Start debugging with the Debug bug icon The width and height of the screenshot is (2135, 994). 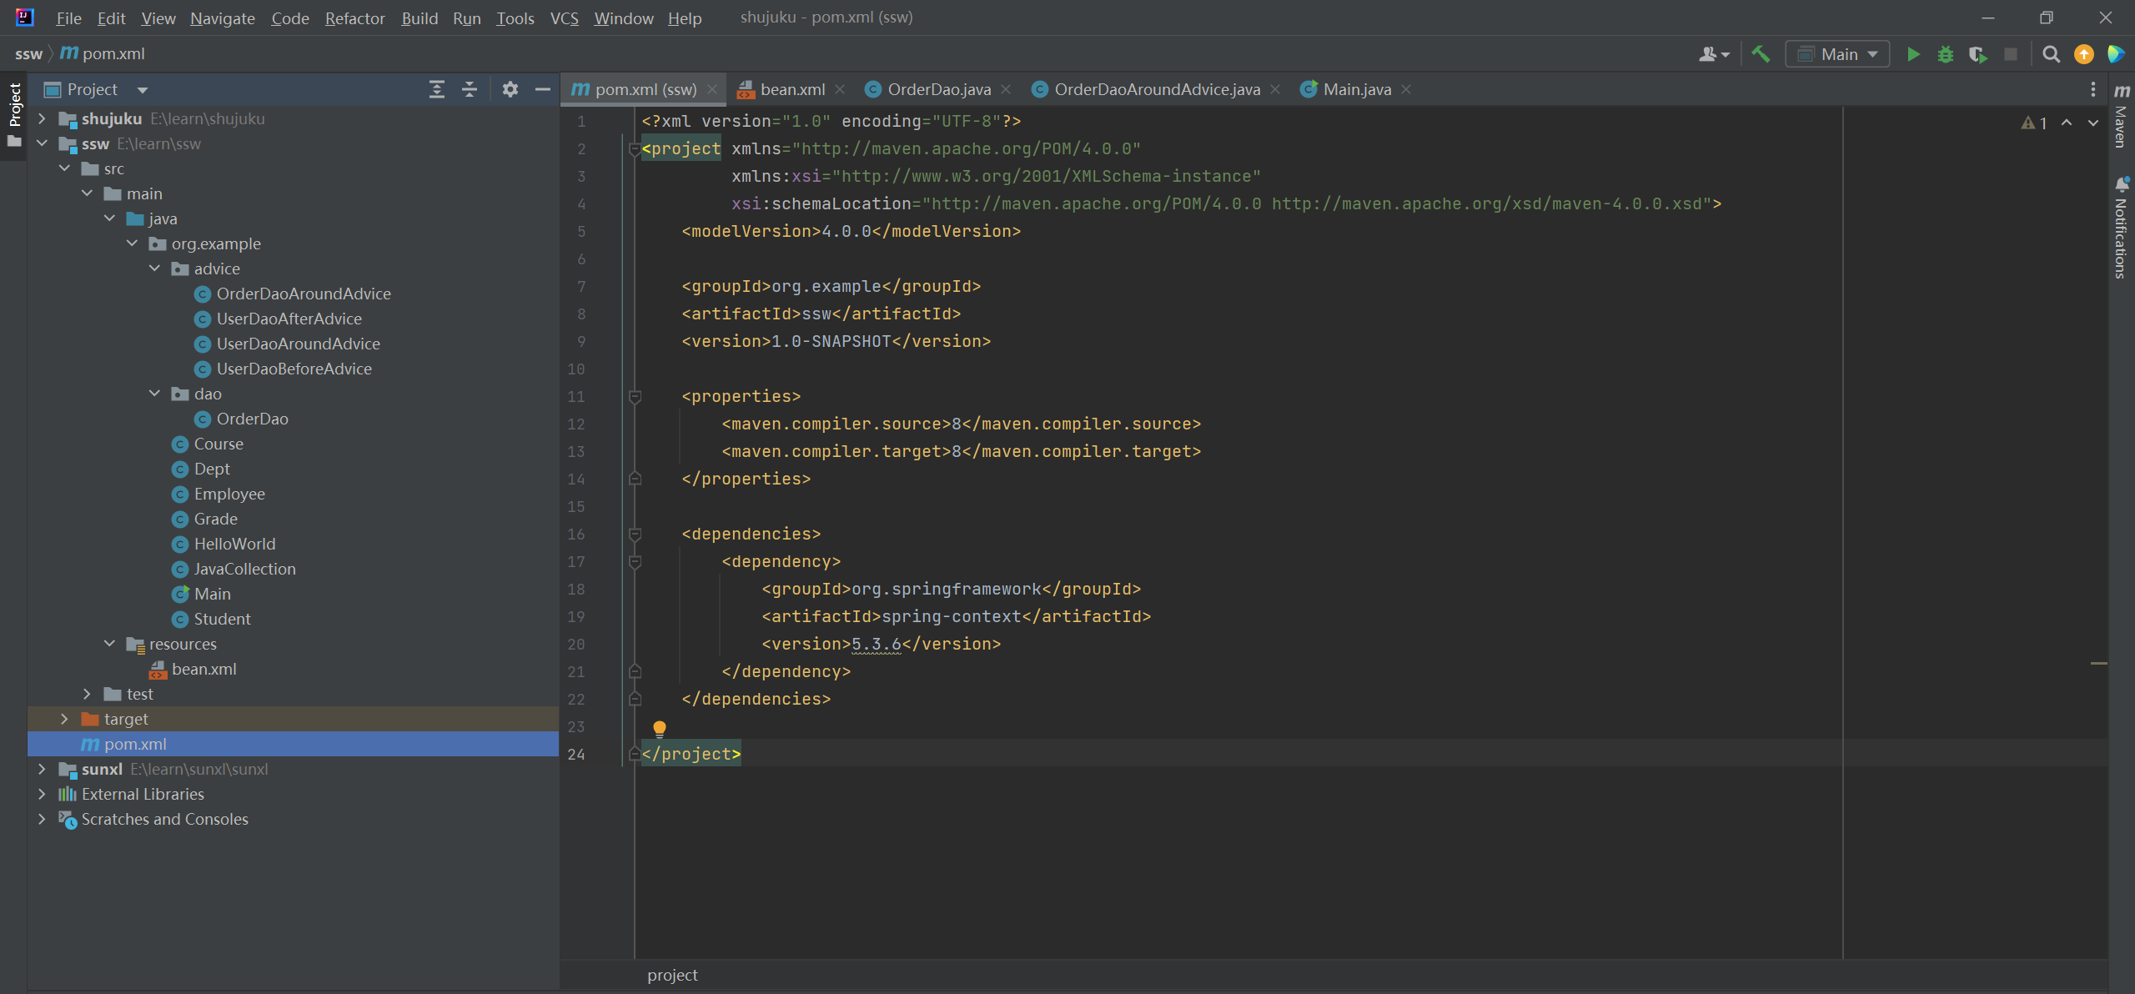pyautogui.click(x=1946, y=55)
